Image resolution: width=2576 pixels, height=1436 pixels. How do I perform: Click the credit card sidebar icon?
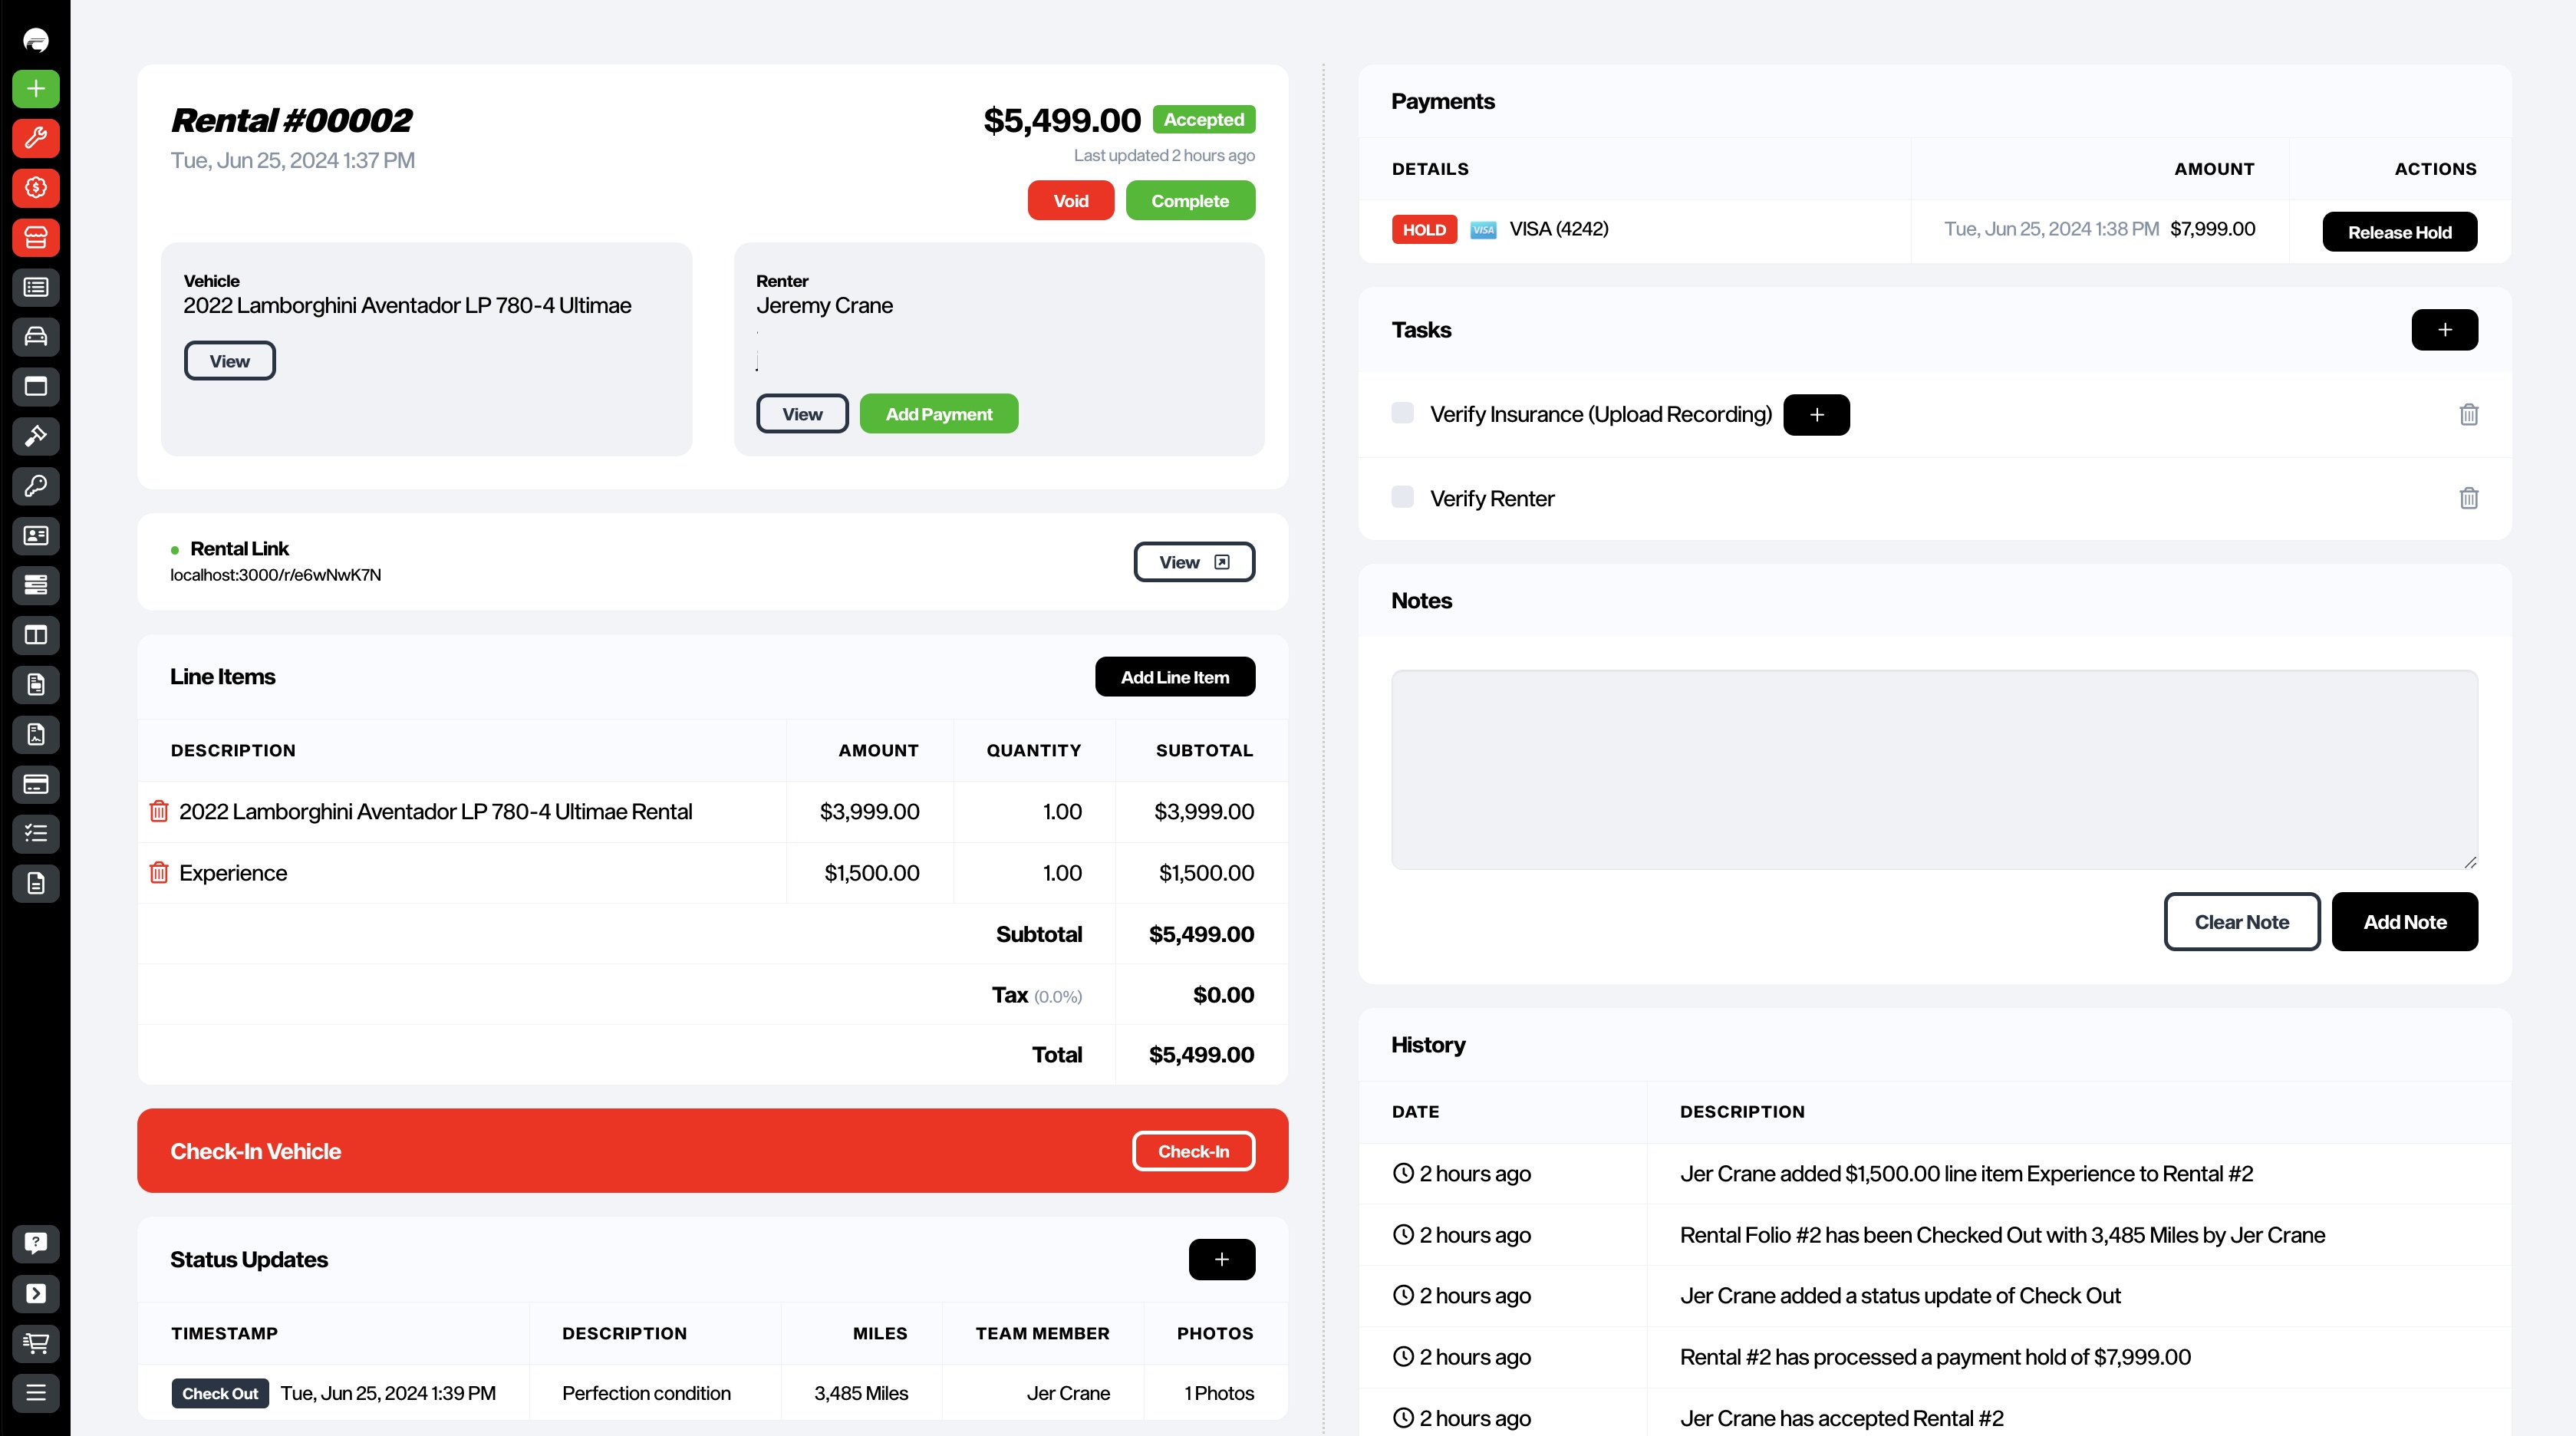coord(36,784)
